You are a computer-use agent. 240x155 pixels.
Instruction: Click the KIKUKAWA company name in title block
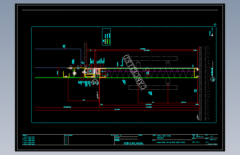coord(133,143)
